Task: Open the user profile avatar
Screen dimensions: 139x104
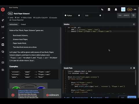Action: coord(123,10)
